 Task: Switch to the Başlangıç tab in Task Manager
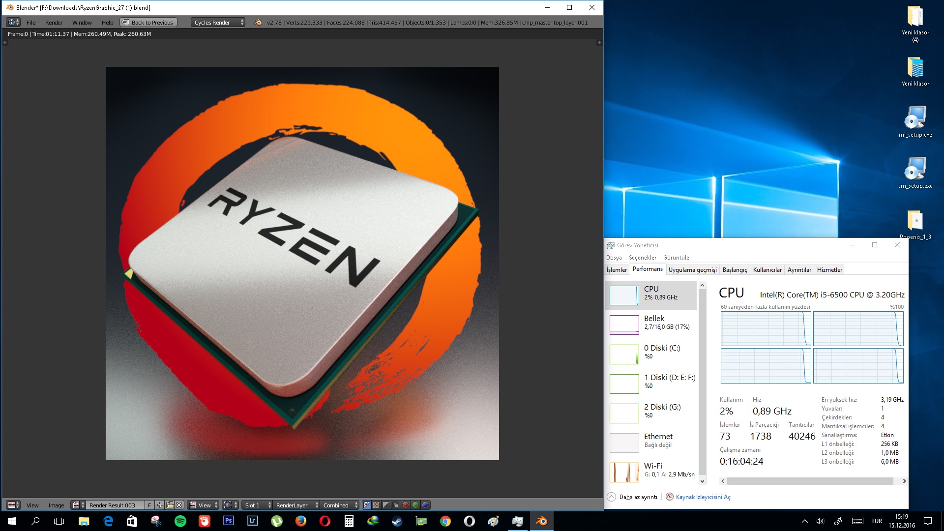[x=735, y=270]
